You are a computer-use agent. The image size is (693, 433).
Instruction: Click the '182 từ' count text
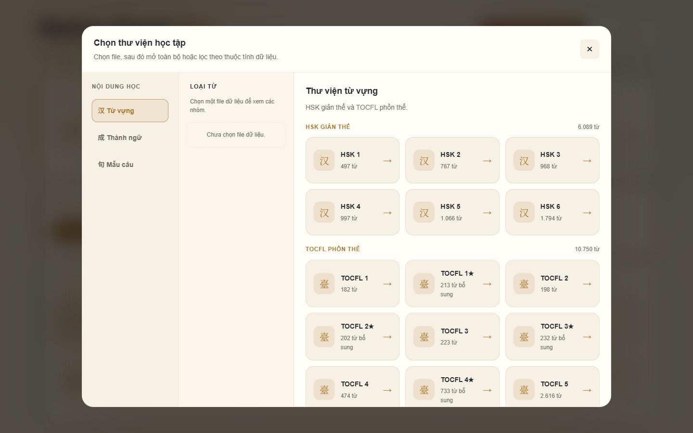coord(349,290)
